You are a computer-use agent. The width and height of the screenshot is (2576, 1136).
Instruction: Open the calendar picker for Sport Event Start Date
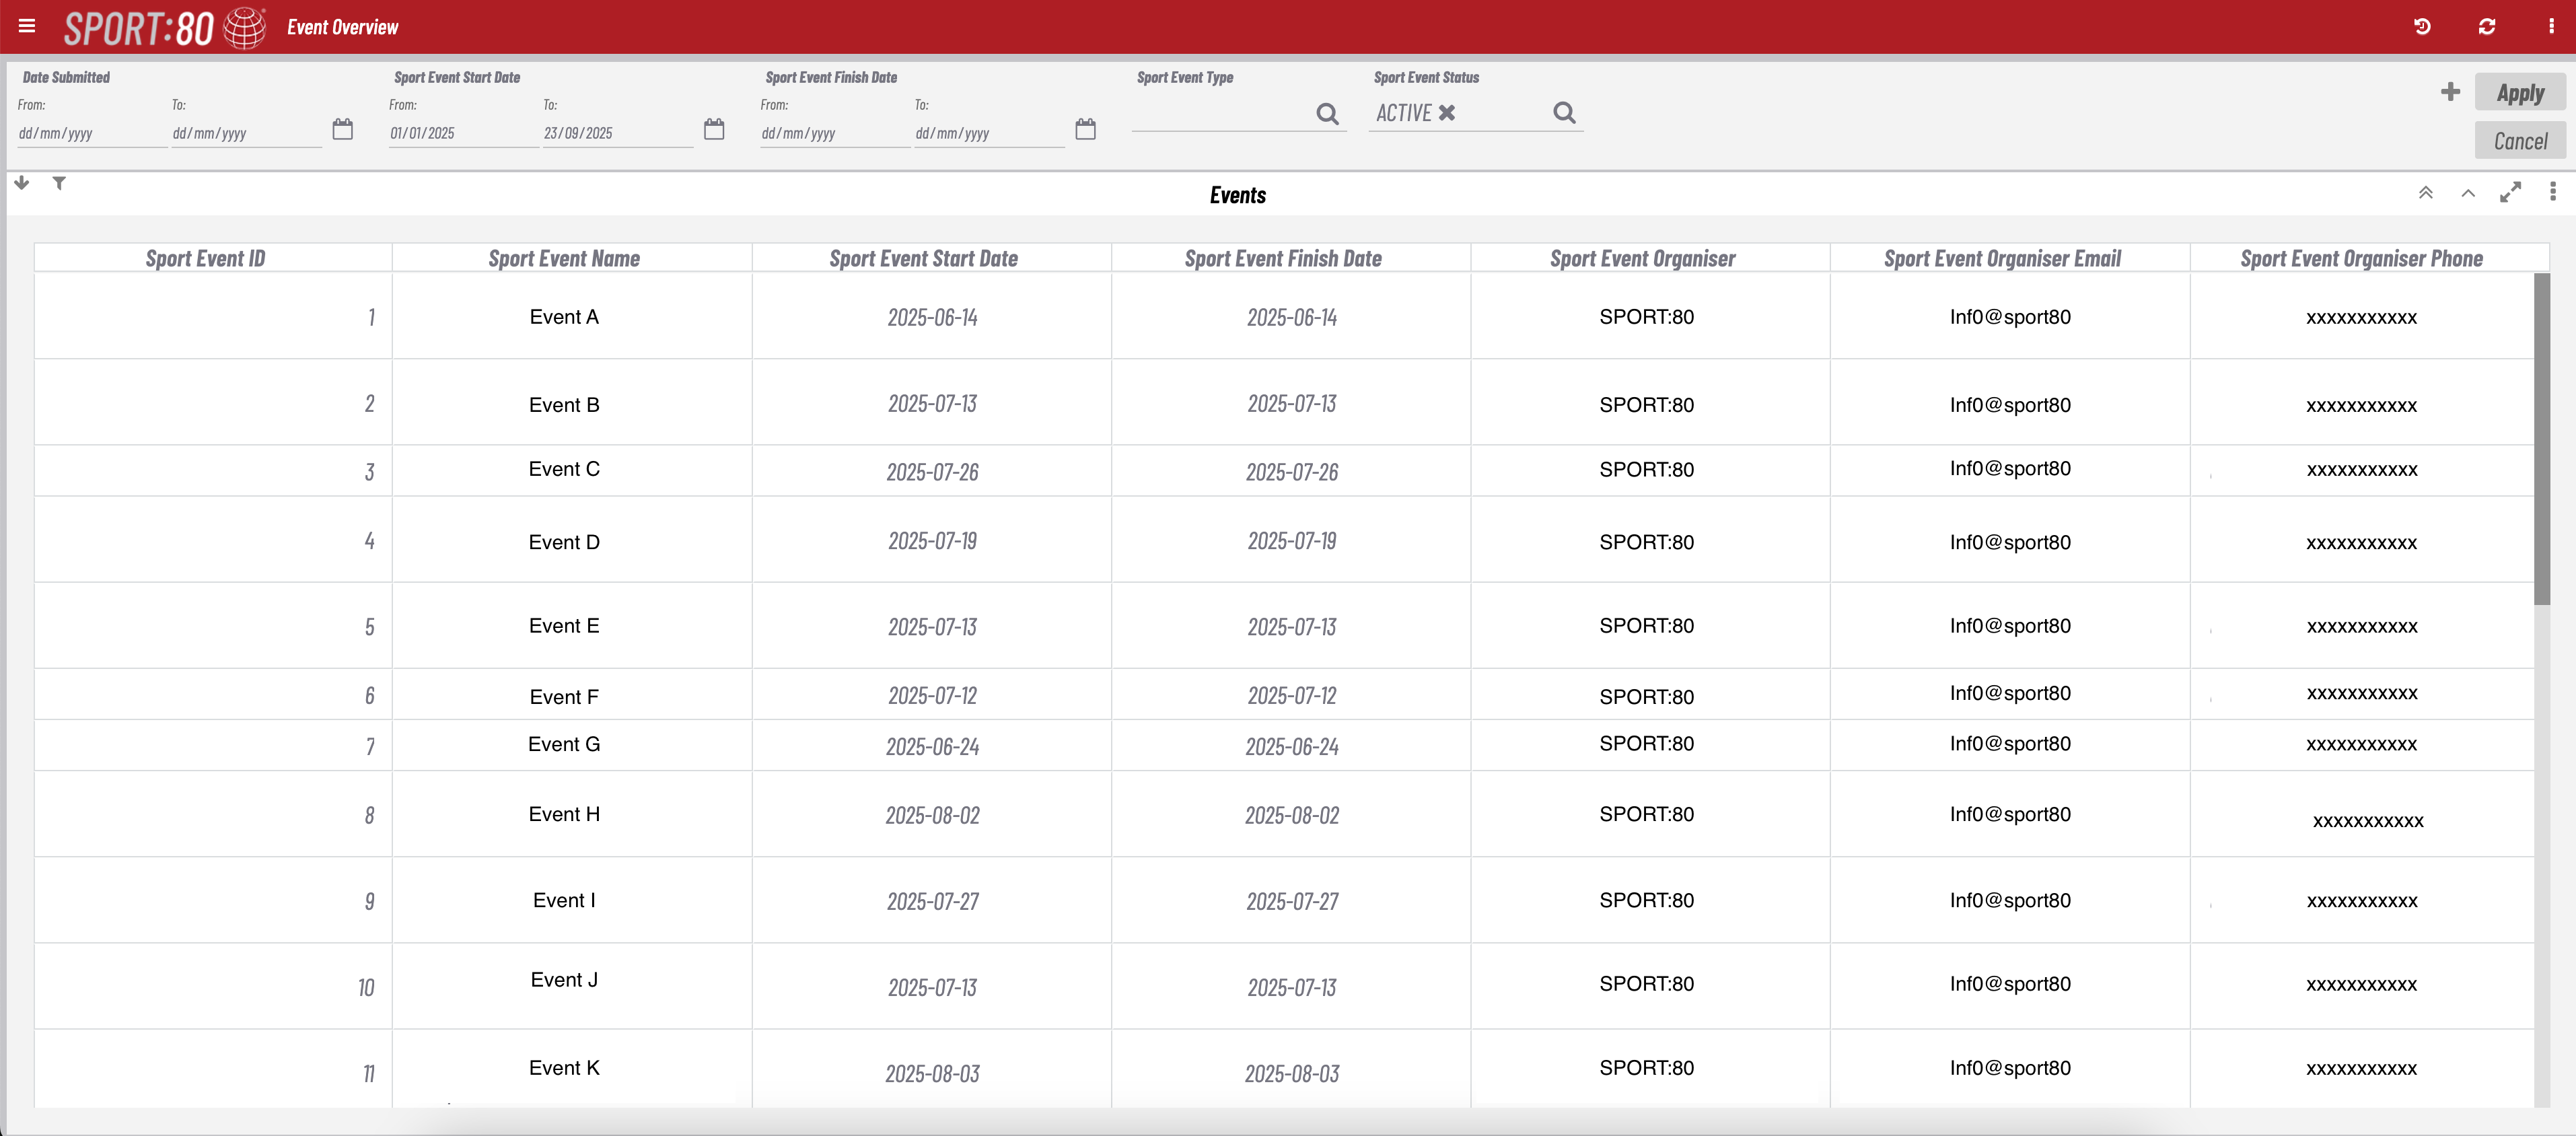[714, 128]
